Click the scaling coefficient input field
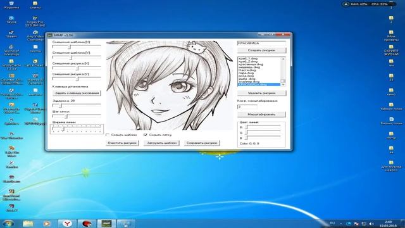Viewport: 405px width, 228px height. tap(247, 106)
